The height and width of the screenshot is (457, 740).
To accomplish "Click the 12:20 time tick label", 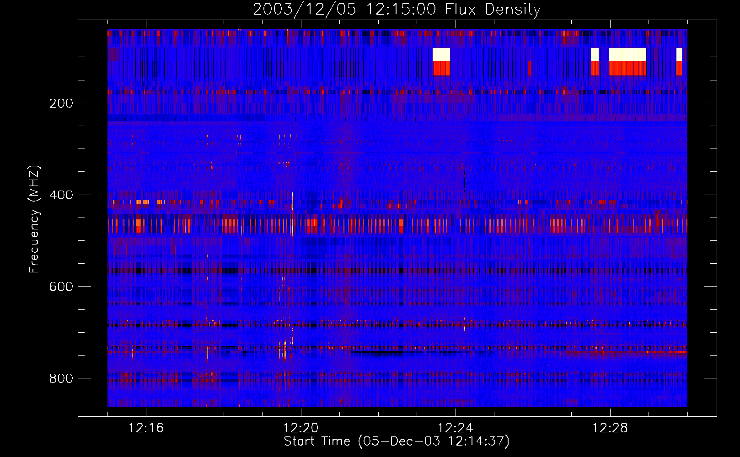I will [x=300, y=428].
